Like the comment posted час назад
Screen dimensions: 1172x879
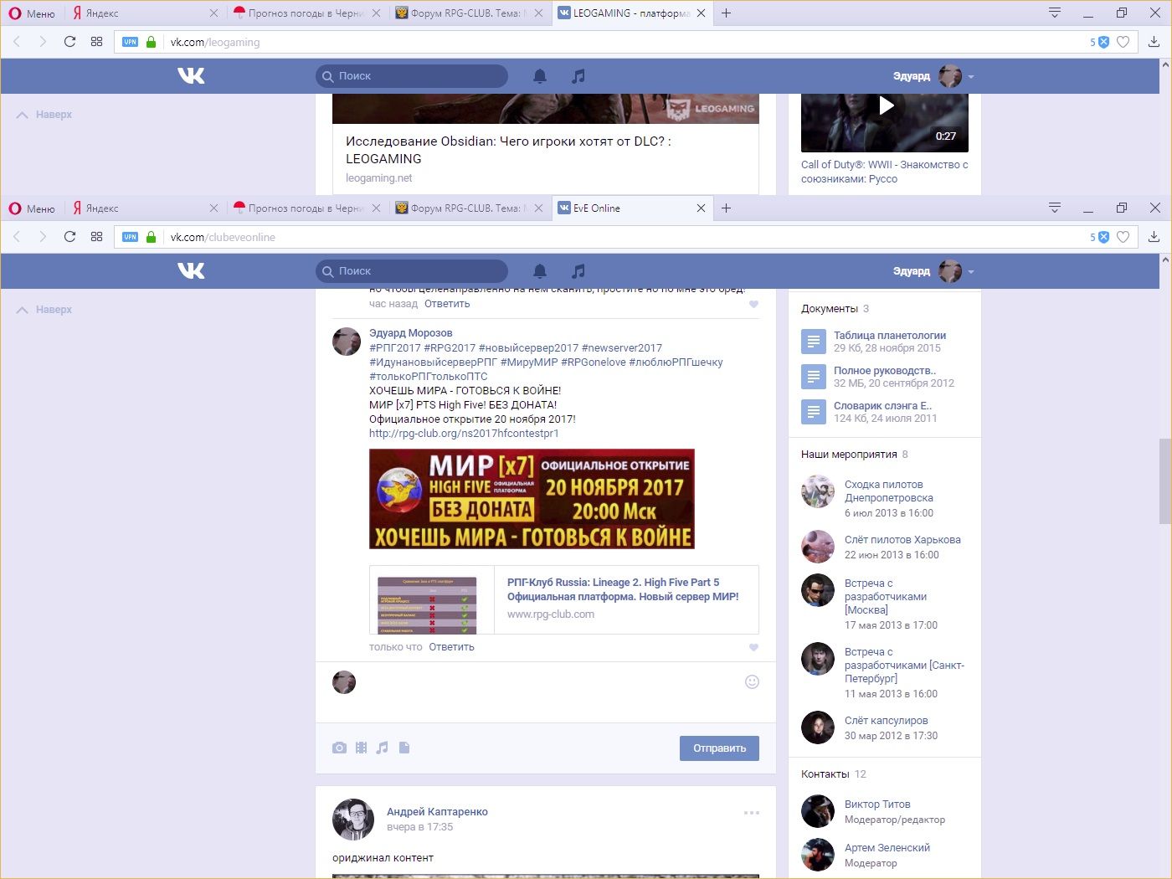click(x=753, y=304)
